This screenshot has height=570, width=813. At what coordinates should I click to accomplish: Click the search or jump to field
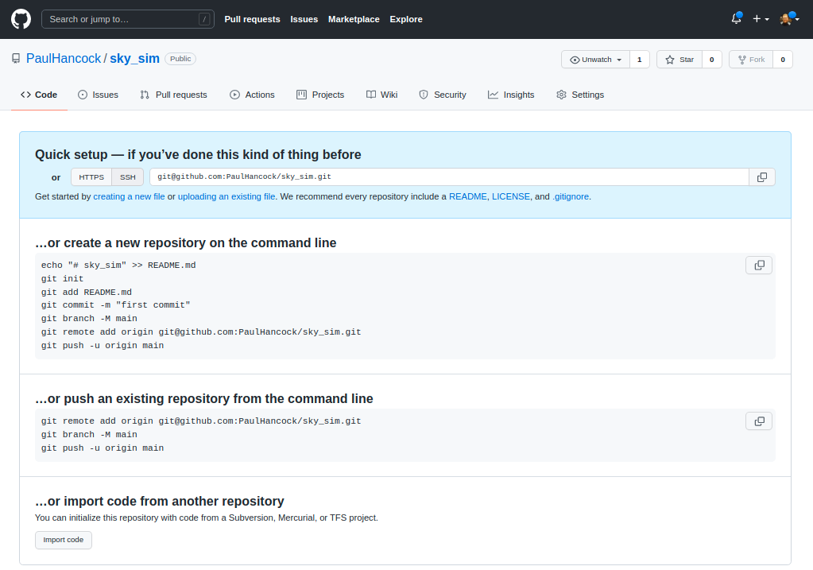pyautogui.click(x=127, y=18)
